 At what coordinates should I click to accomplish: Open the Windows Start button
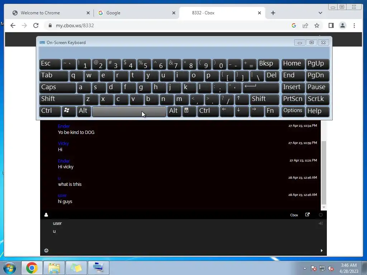point(9,268)
